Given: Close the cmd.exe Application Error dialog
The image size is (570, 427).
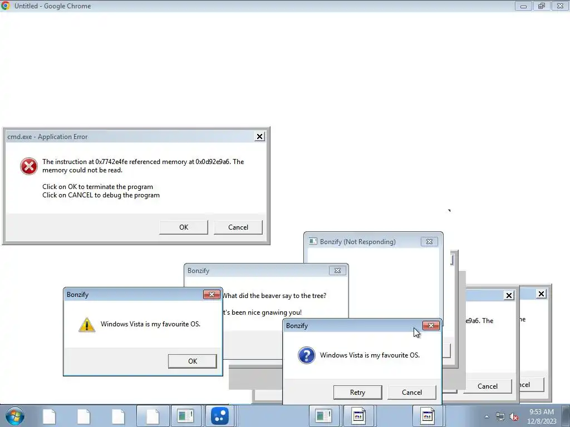Looking at the screenshot, I should pos(259,137).
